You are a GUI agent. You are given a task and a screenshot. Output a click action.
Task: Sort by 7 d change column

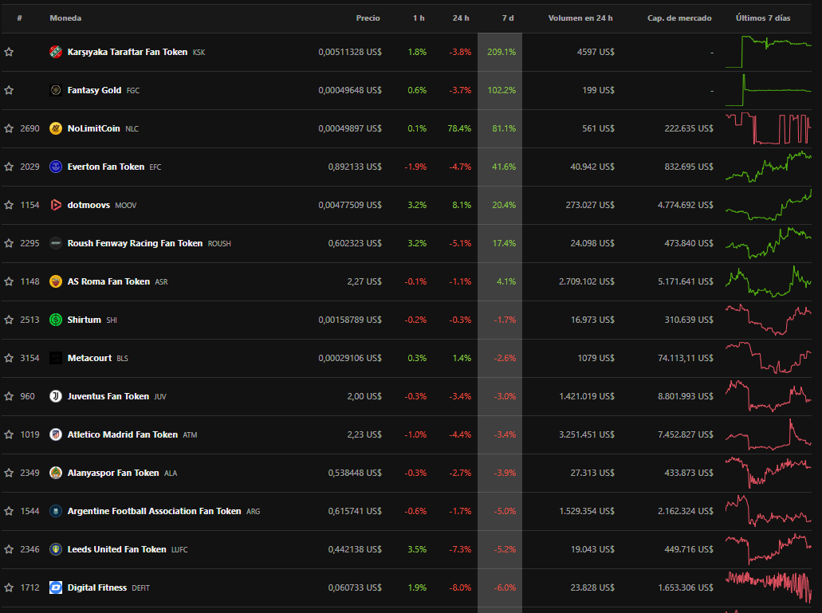507,18
